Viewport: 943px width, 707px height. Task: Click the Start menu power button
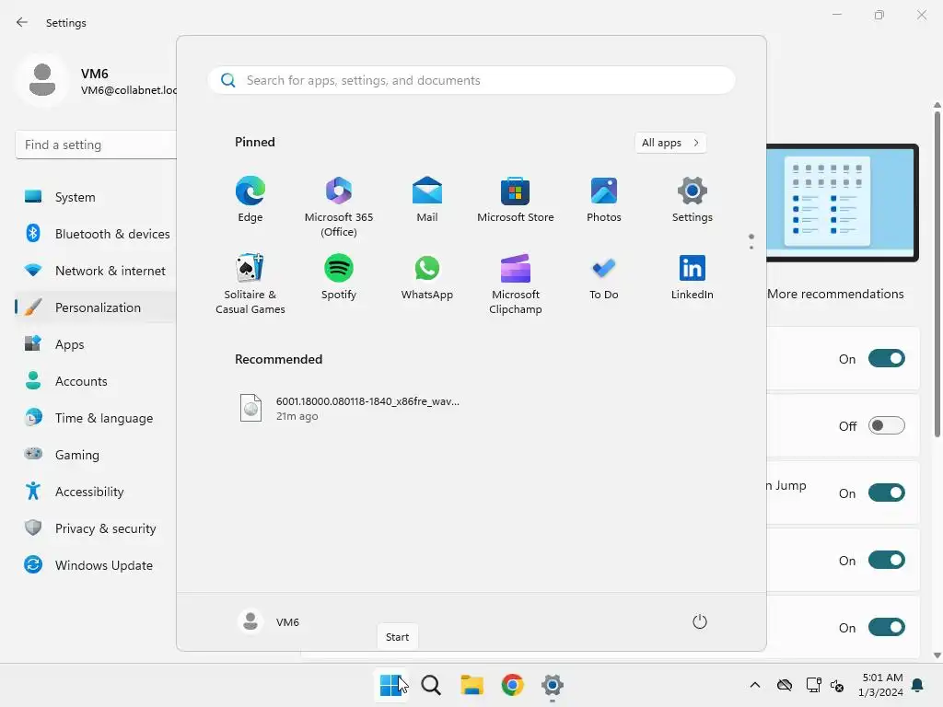pos(700,621)
